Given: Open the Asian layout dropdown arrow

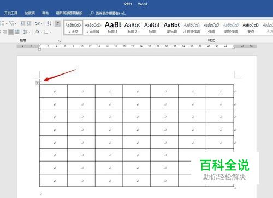Looking at the screenshot, I should tap(41, 23).
